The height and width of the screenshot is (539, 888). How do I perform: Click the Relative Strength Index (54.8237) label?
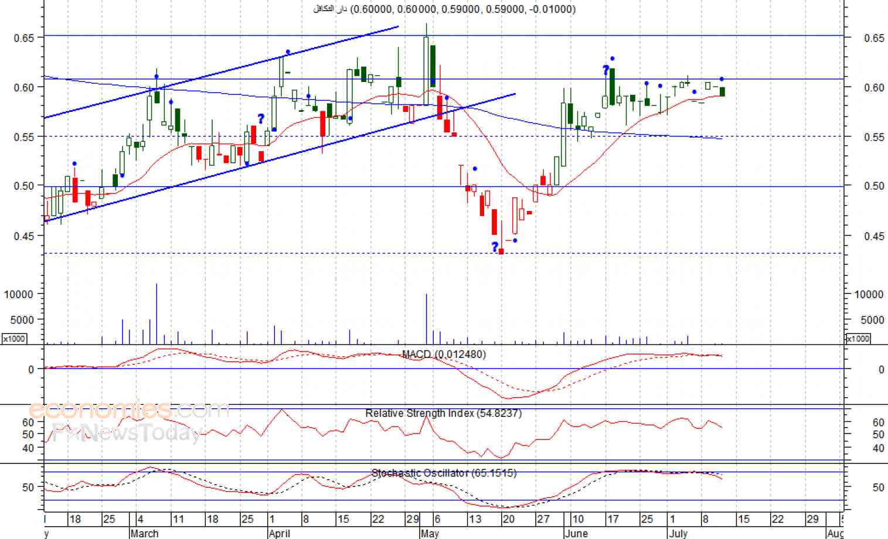[x=443, y=414]
